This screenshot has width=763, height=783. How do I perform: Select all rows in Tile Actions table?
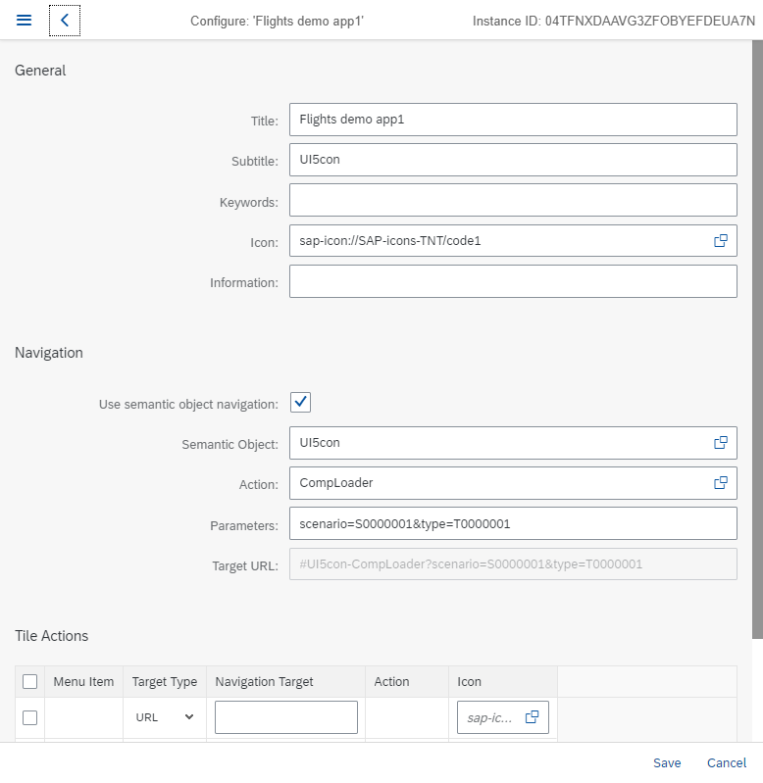29,682
